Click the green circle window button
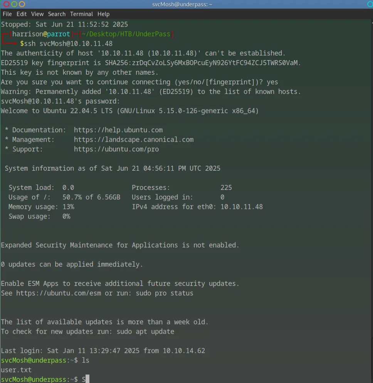Image resolution: width=373 pixels, height=383 pixels. point(14,4)
